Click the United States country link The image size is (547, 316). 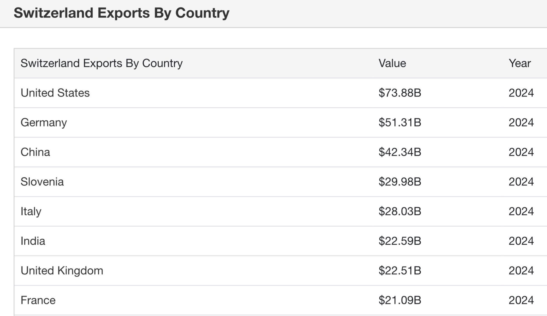coord(55,93)
